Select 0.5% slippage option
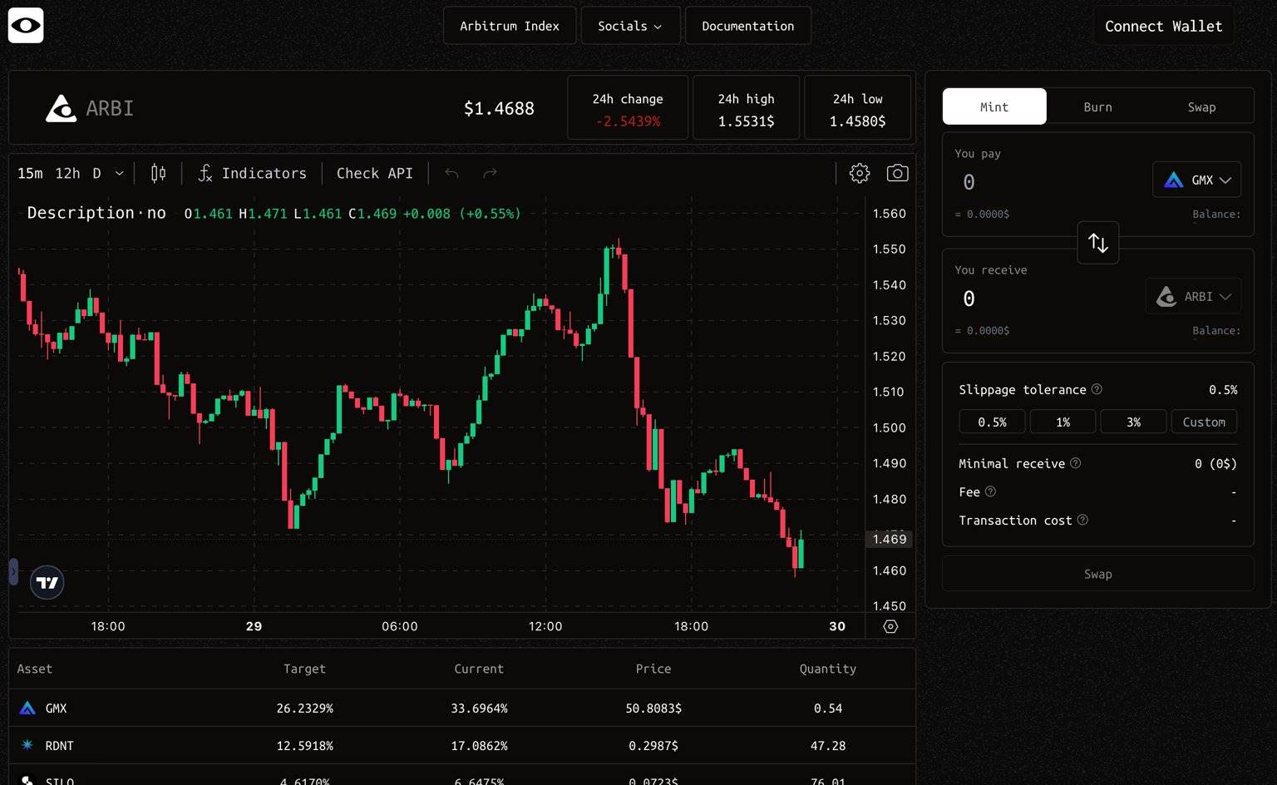This screenshot has height=785, width=1277. click(992, 422)
